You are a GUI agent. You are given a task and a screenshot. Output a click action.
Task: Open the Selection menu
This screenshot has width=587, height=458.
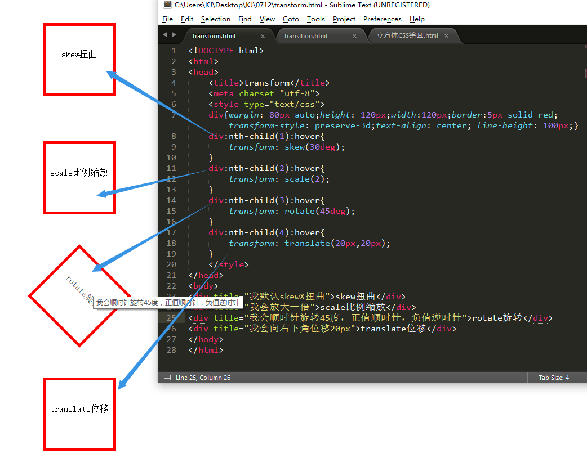[x=216, y=19]
